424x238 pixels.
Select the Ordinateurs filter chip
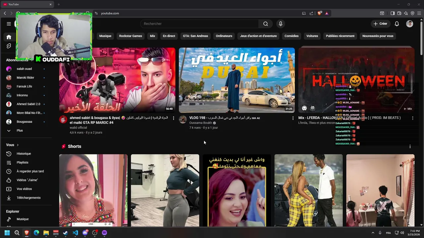[224, 36]
